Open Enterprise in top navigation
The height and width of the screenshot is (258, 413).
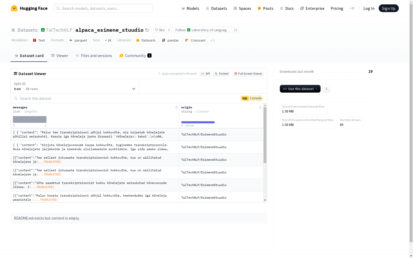pos(312,8)
